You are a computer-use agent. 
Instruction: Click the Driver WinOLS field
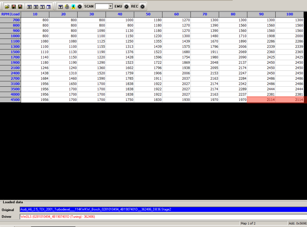(x=163, y=217)
